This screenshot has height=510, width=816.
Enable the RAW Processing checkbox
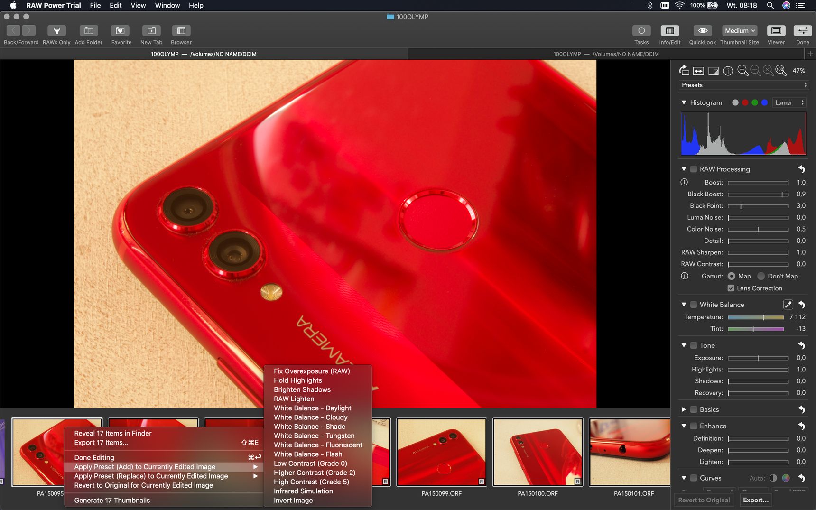(x=694, y=169)
